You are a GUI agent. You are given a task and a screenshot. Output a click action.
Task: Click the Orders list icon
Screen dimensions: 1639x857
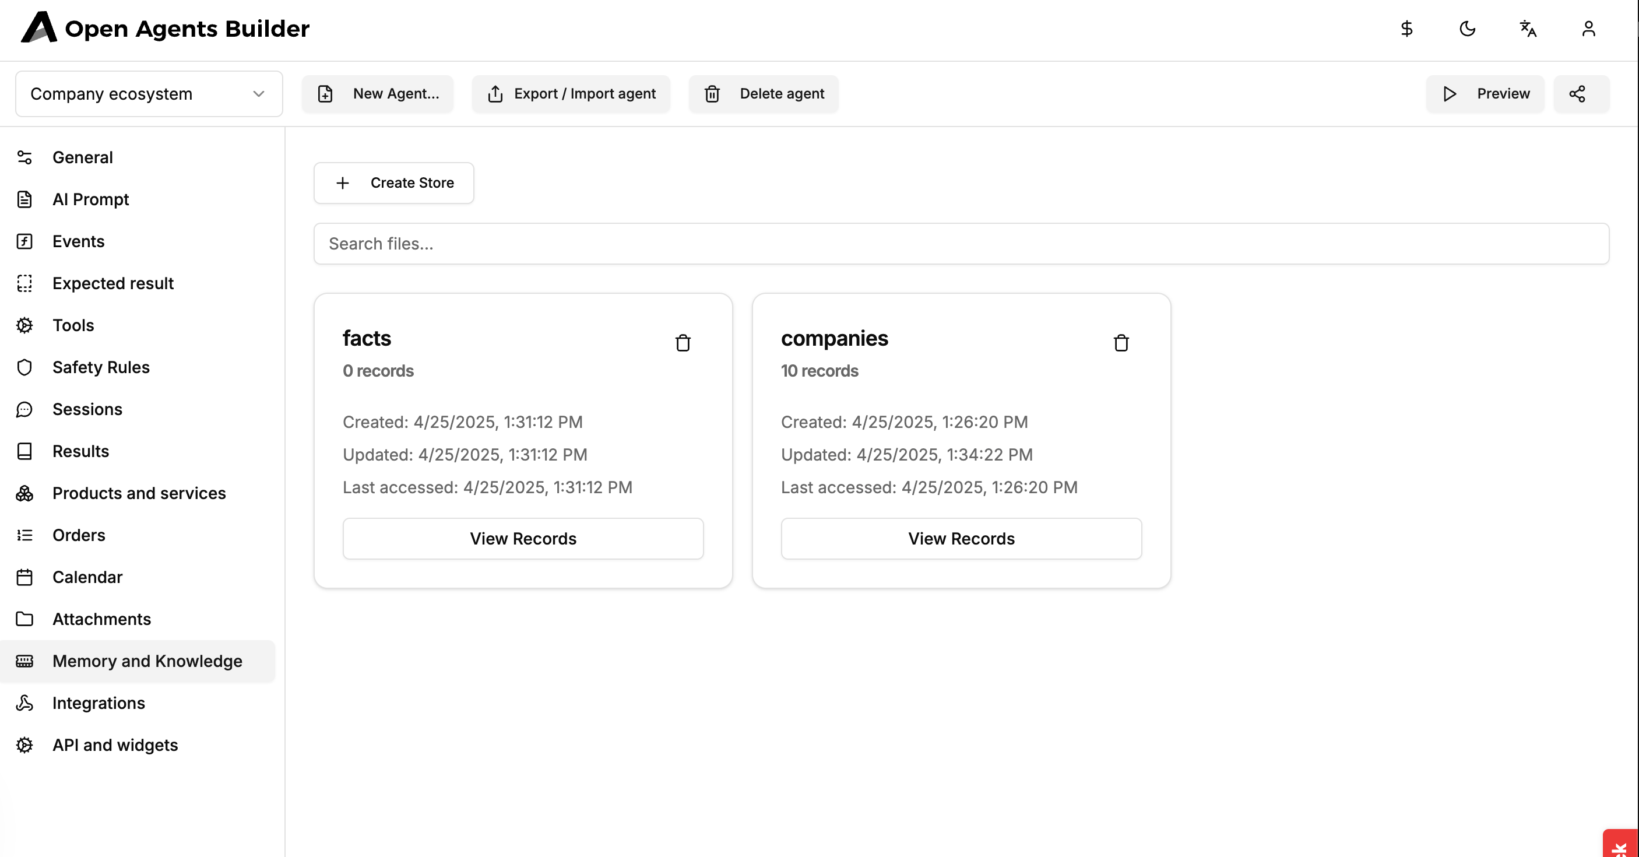(24, 535)
